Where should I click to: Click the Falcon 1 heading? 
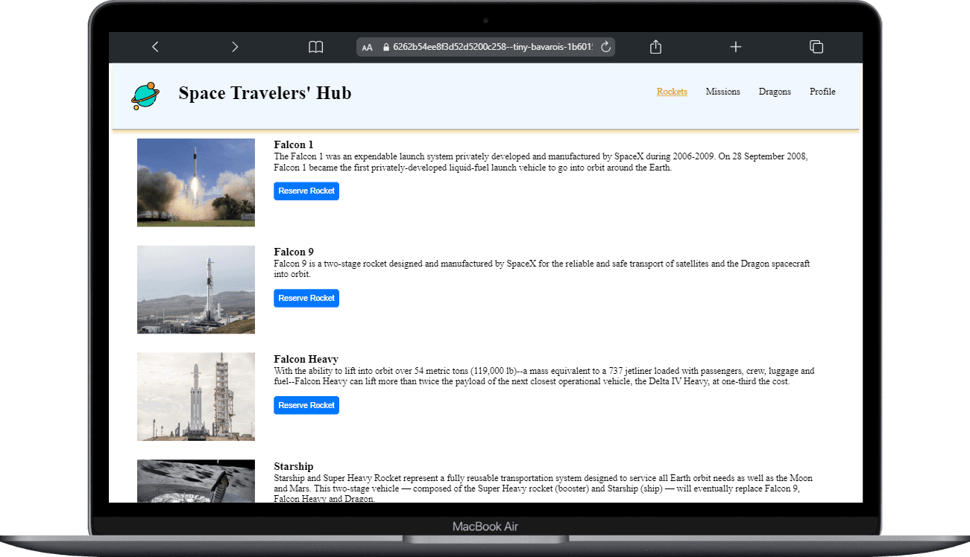tap(294, 144)
